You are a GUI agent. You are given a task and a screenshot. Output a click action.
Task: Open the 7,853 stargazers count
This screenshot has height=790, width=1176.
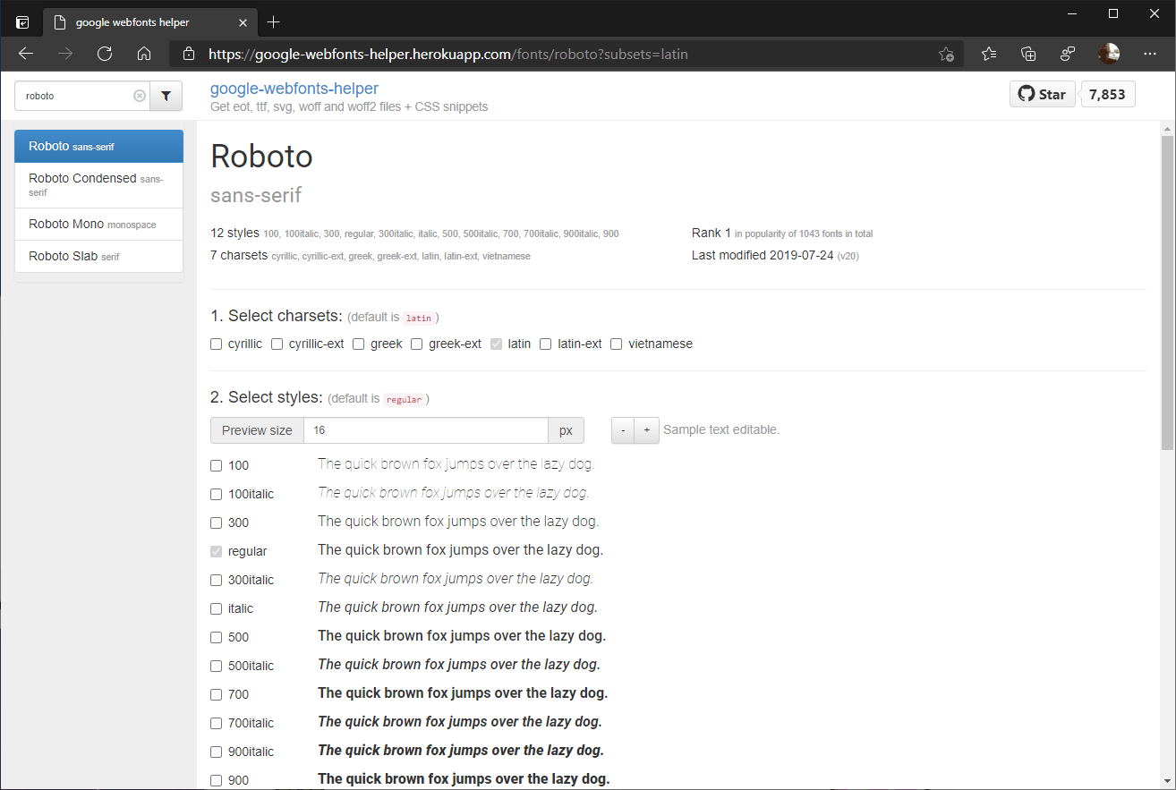coord(1108,94)
